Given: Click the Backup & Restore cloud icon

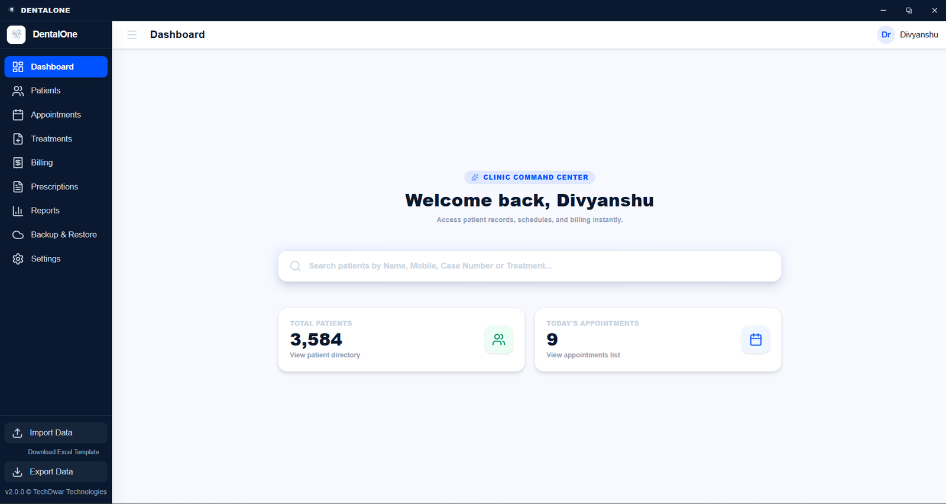Looking at the screenshot, I should click(18, 235).
